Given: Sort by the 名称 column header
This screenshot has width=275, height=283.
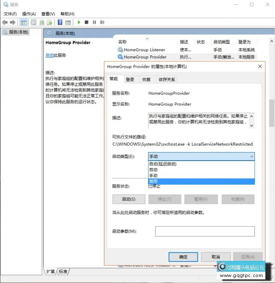Looking at the screenshot, I should pyautogui.click(x=147, y=42).
